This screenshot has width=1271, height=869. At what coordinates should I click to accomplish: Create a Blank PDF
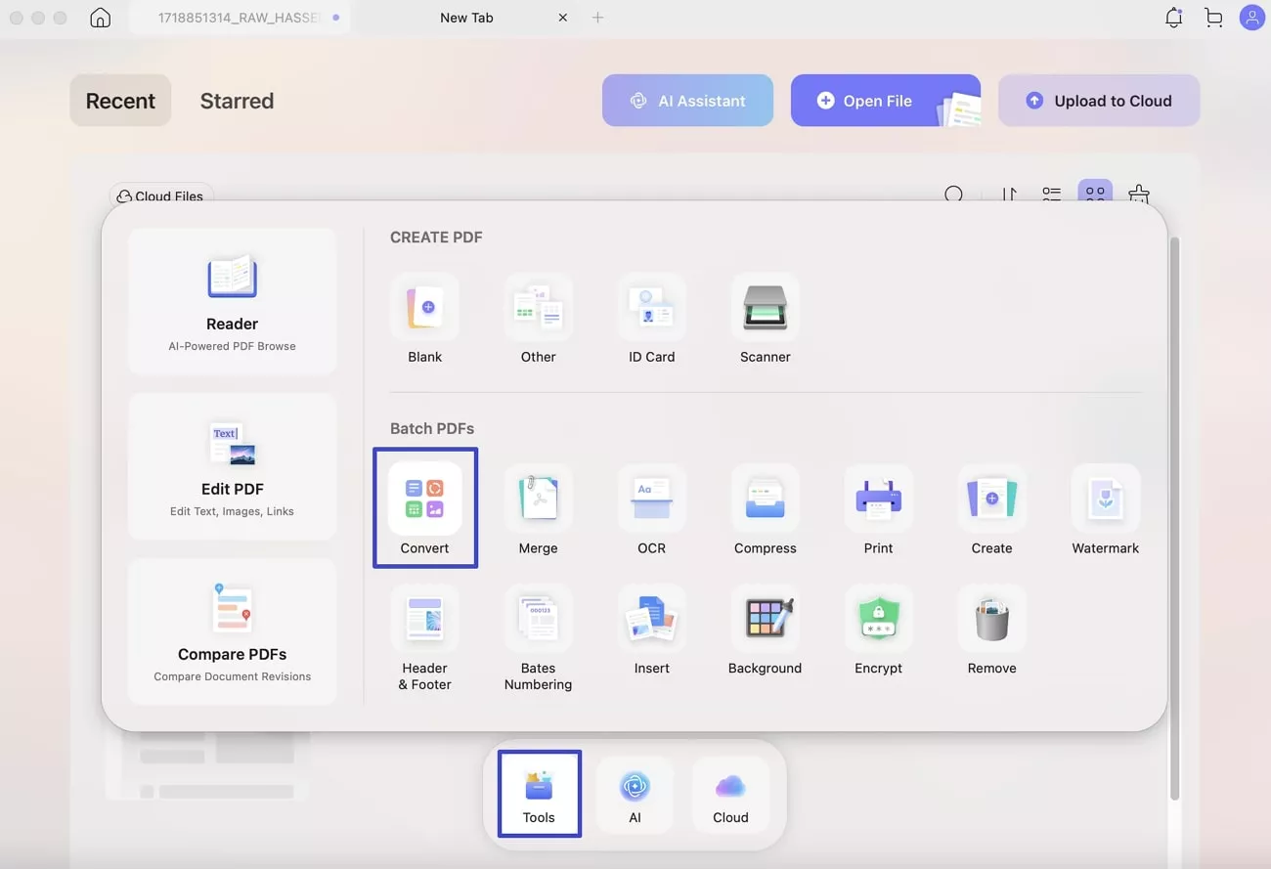(424, 308)
